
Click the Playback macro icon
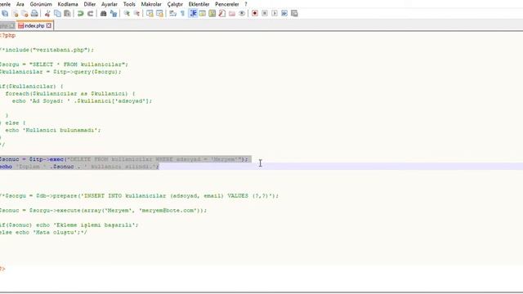[x=275, y=13]
